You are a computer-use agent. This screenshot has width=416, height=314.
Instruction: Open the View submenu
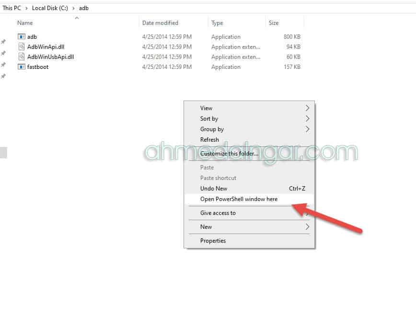point(249,108)
